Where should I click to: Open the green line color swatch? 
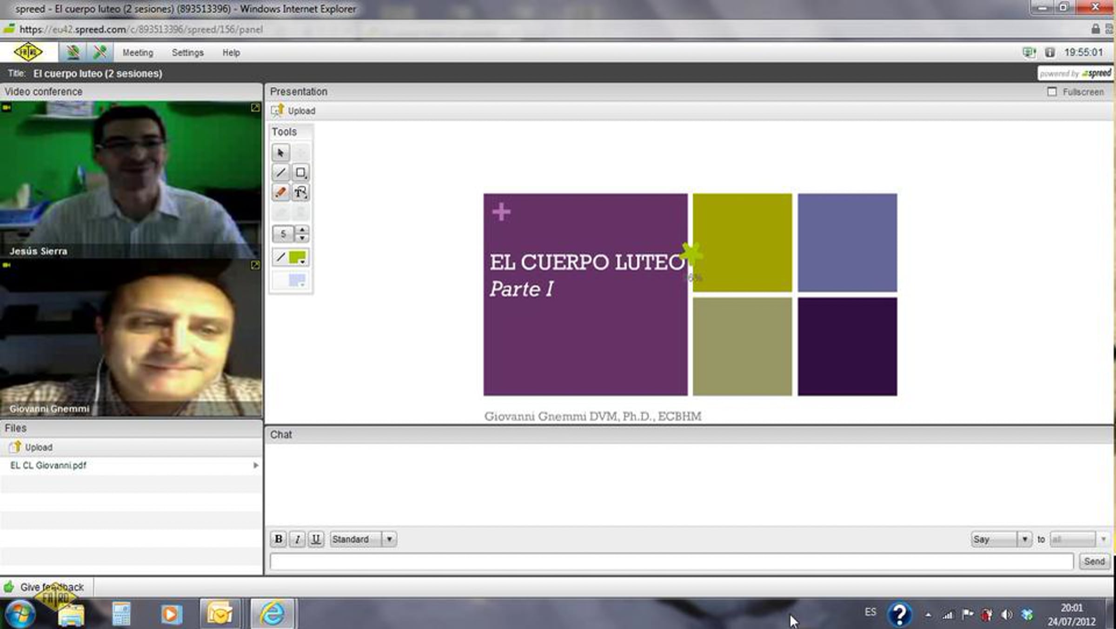(x=297, y=257)
